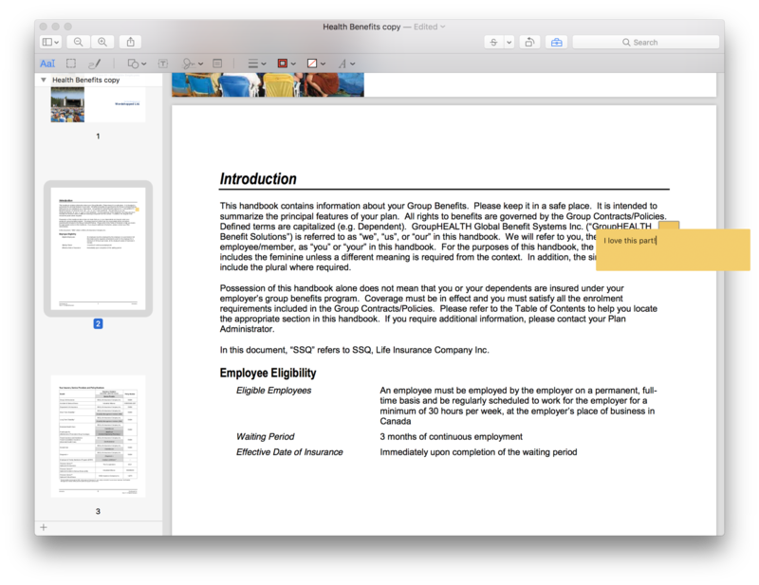
Task: Open the sidebar view options dropdown
Action: pos(50,42)
